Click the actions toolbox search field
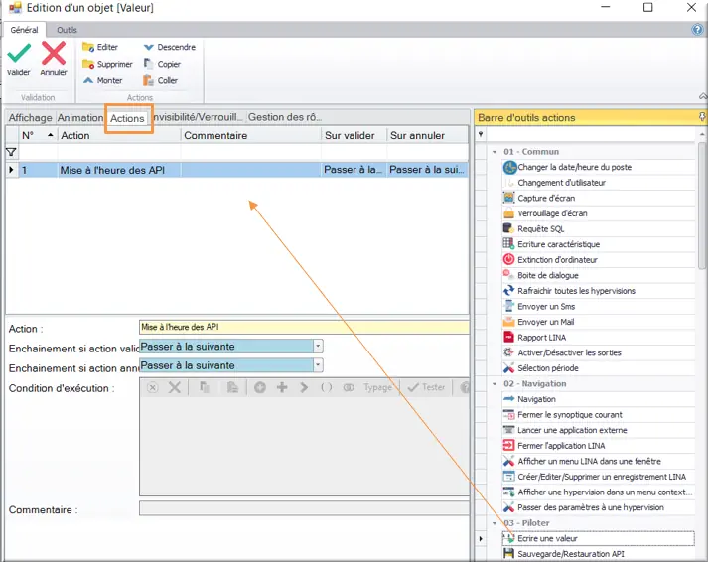 pyautogui.click(x=592, y=134)
